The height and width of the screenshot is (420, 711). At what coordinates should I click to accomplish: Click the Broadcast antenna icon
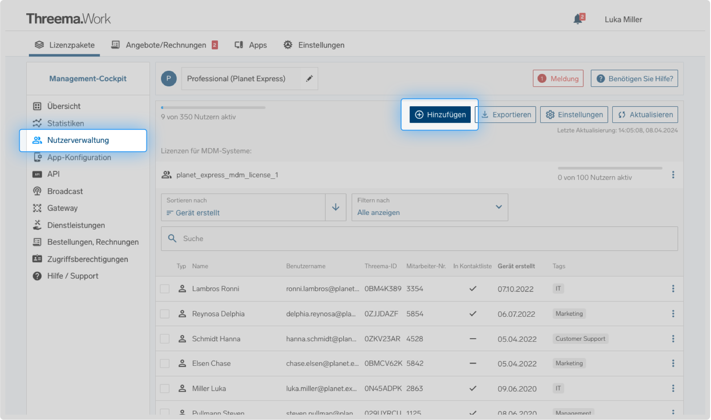tap(37, 191)
